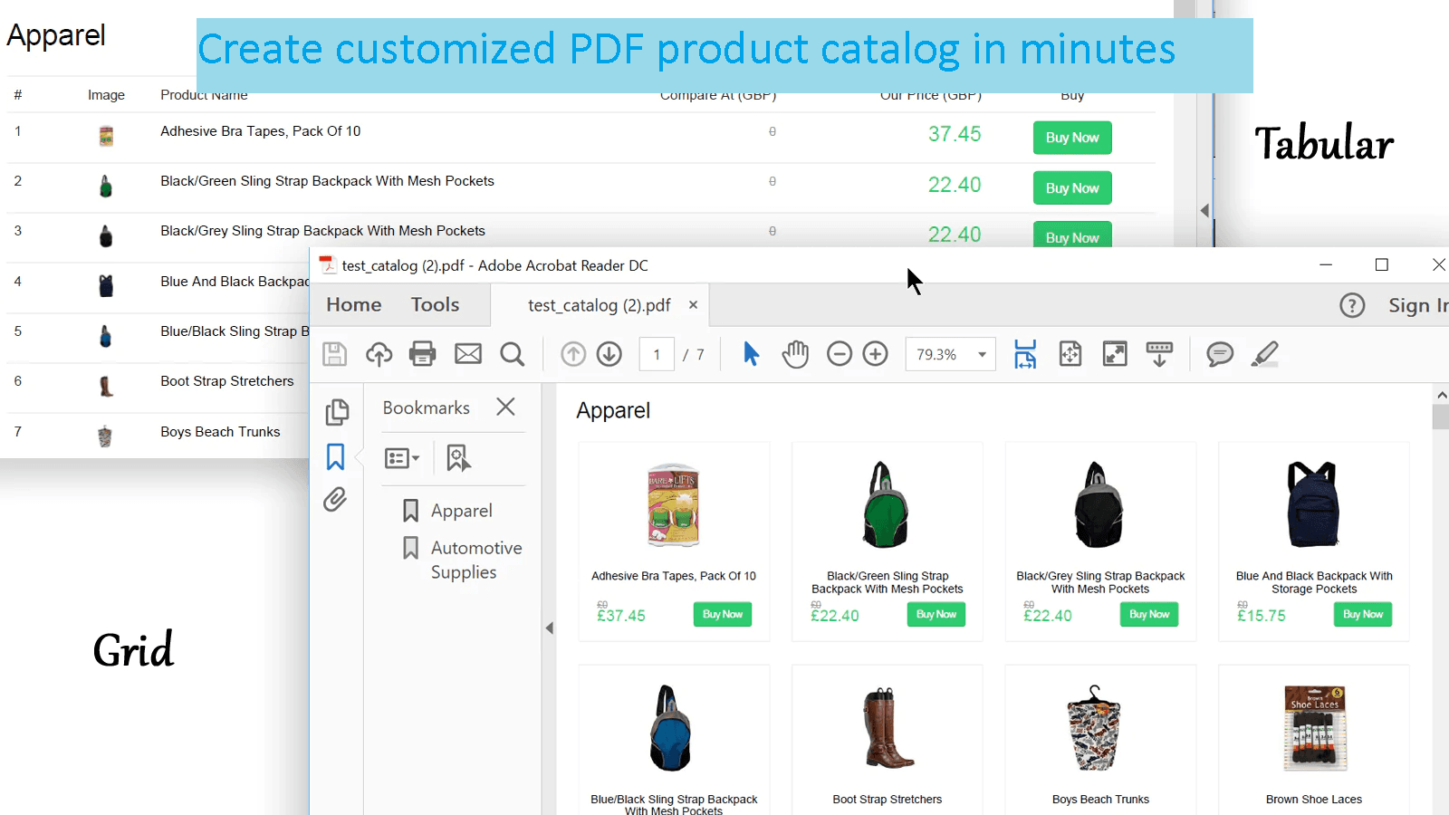Click the Highlight text pen icon
1449x815 pixels.
click(1264, 354)
